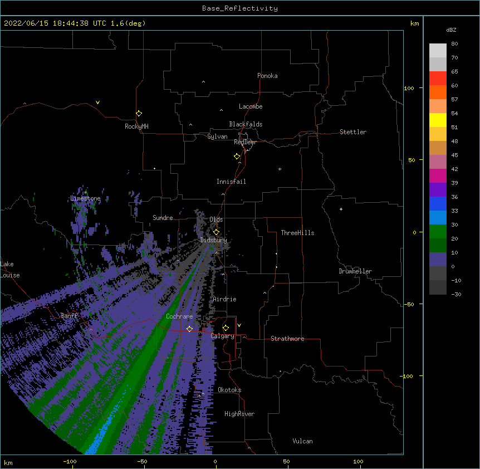480x469 pixels.
Task: Click the violet purple swatch in the legend
Action: [x=438, y=190]
